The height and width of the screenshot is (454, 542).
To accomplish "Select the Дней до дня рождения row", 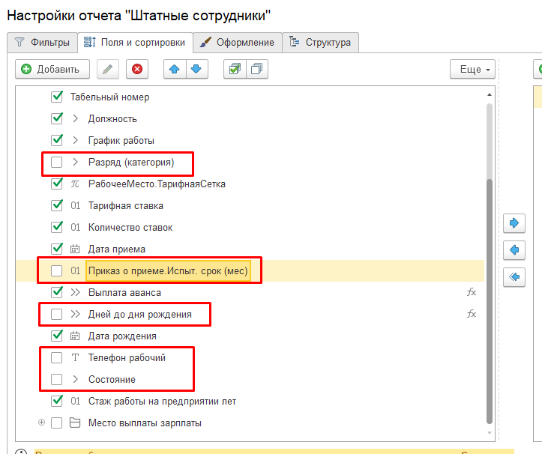I will point(139,315).
